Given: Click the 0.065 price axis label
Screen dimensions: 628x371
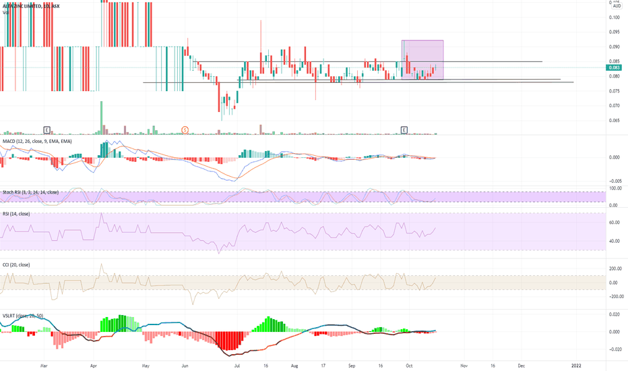Looking at the screenshot, I should 615,120.
